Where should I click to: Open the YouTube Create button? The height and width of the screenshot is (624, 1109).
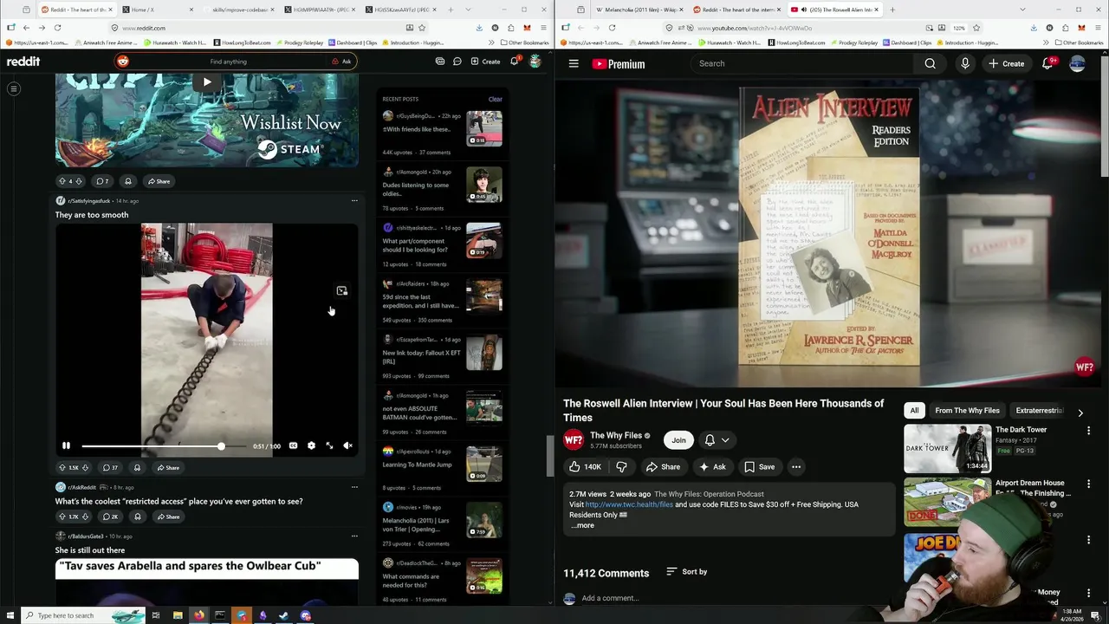[1006, 63]
